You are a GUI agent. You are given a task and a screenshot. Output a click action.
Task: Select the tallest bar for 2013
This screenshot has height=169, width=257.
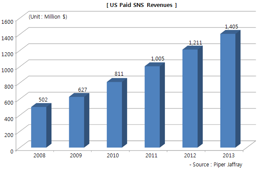[x=230, y=89]
